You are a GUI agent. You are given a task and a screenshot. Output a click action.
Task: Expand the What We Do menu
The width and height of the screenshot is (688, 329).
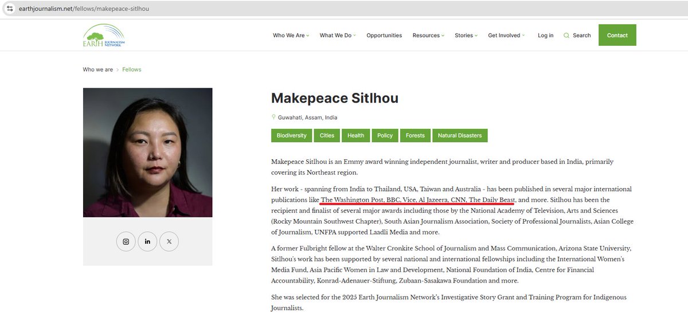[x=338, y=36]
